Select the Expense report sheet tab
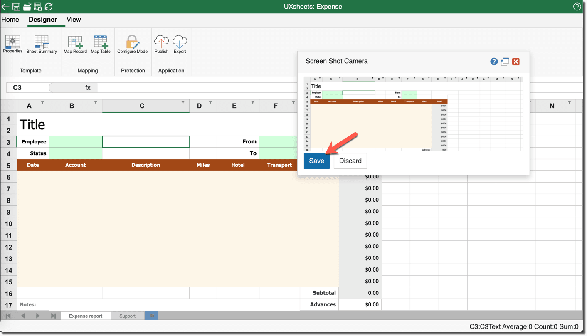The height and width of the screenshot is (336, 587). pos(86,316)
